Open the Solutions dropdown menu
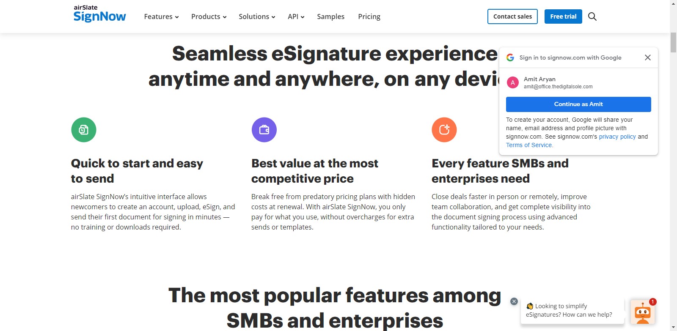Viewport: 677px width, 331px height. pyautogui.click(x=257, y=16)
